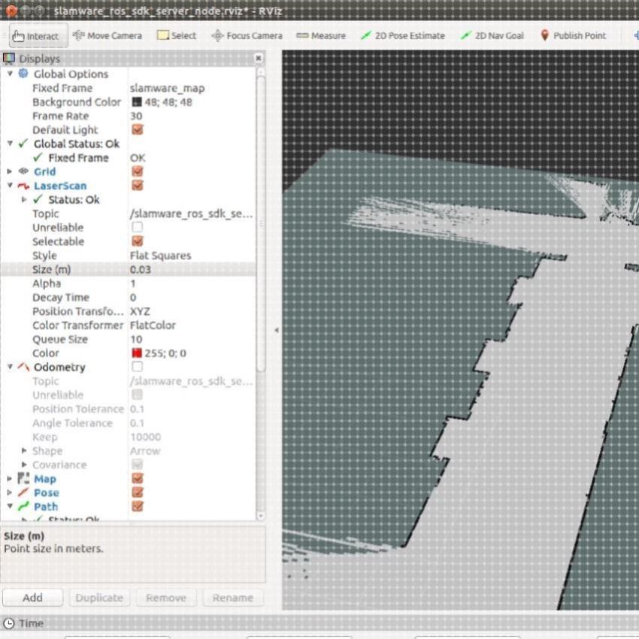Click the Displays panel monitor icon
The height and width of the screenshot is (639, 639).
click(9, 59)
